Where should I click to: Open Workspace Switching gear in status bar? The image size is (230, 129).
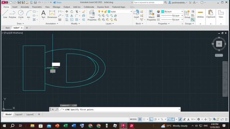tap(199, 119)
